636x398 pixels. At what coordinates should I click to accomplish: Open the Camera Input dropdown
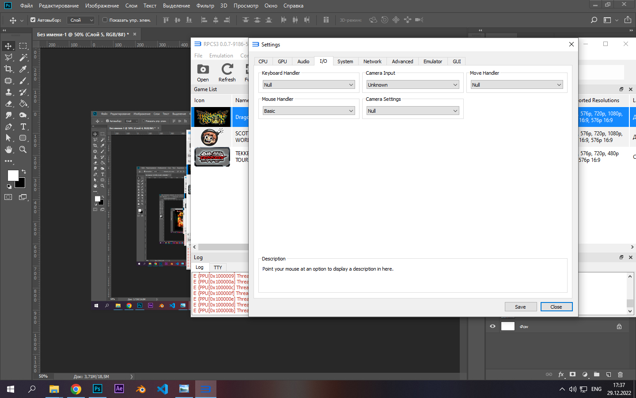413,85
